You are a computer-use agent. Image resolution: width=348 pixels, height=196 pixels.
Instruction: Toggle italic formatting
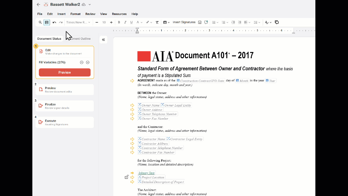pyautogui.click(x=125, y=22)
